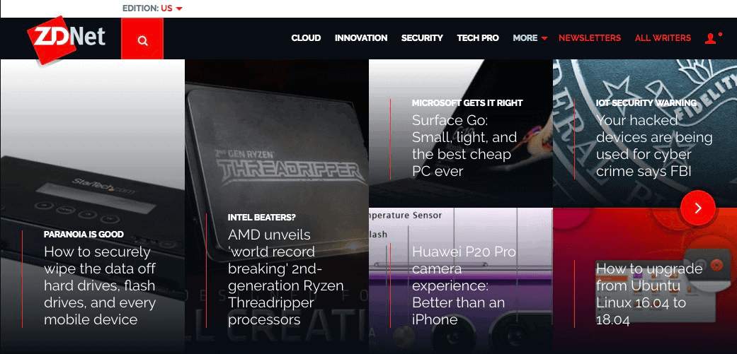Read 'How to securely wipe the data' article
The width and height of the screenshot is (737, 354).
(x=100, y=285)
